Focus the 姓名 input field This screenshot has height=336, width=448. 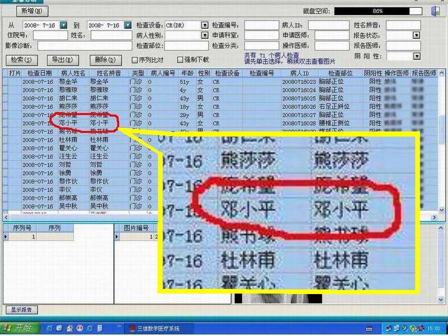[111, 35]
